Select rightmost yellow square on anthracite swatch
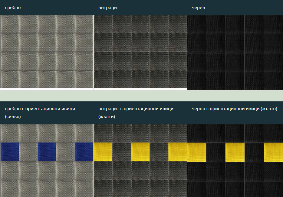The height and width of the screenshot is (197, 283). [x=177, y=151]
